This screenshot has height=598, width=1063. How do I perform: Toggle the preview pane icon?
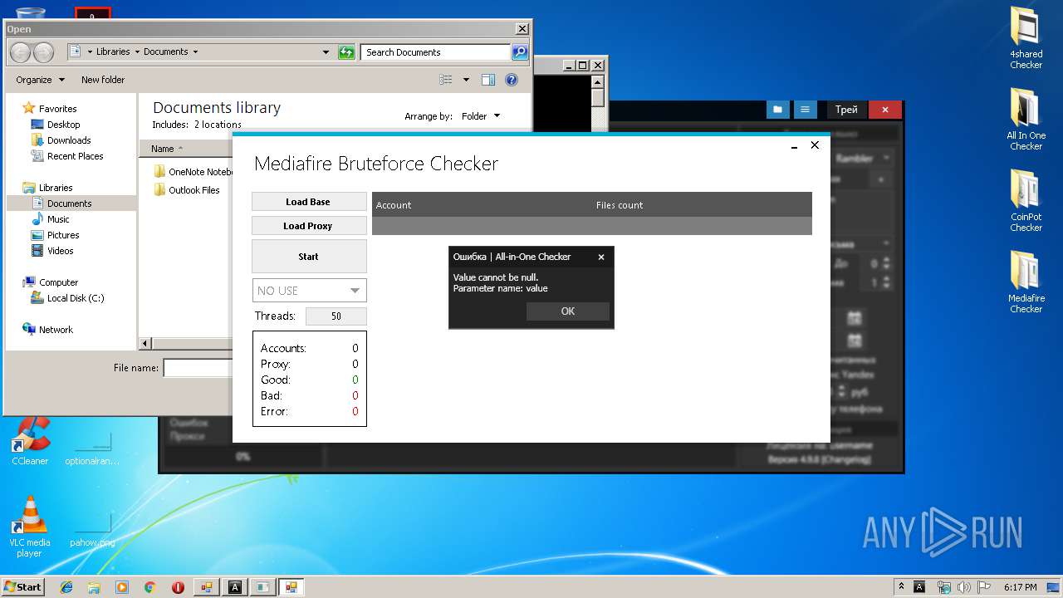(x=488, y=80)
